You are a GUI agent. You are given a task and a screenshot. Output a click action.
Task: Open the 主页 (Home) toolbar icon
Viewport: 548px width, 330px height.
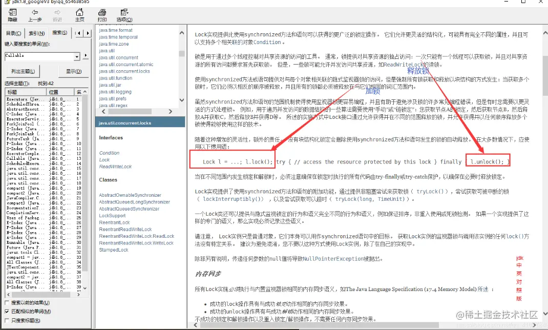80,15
